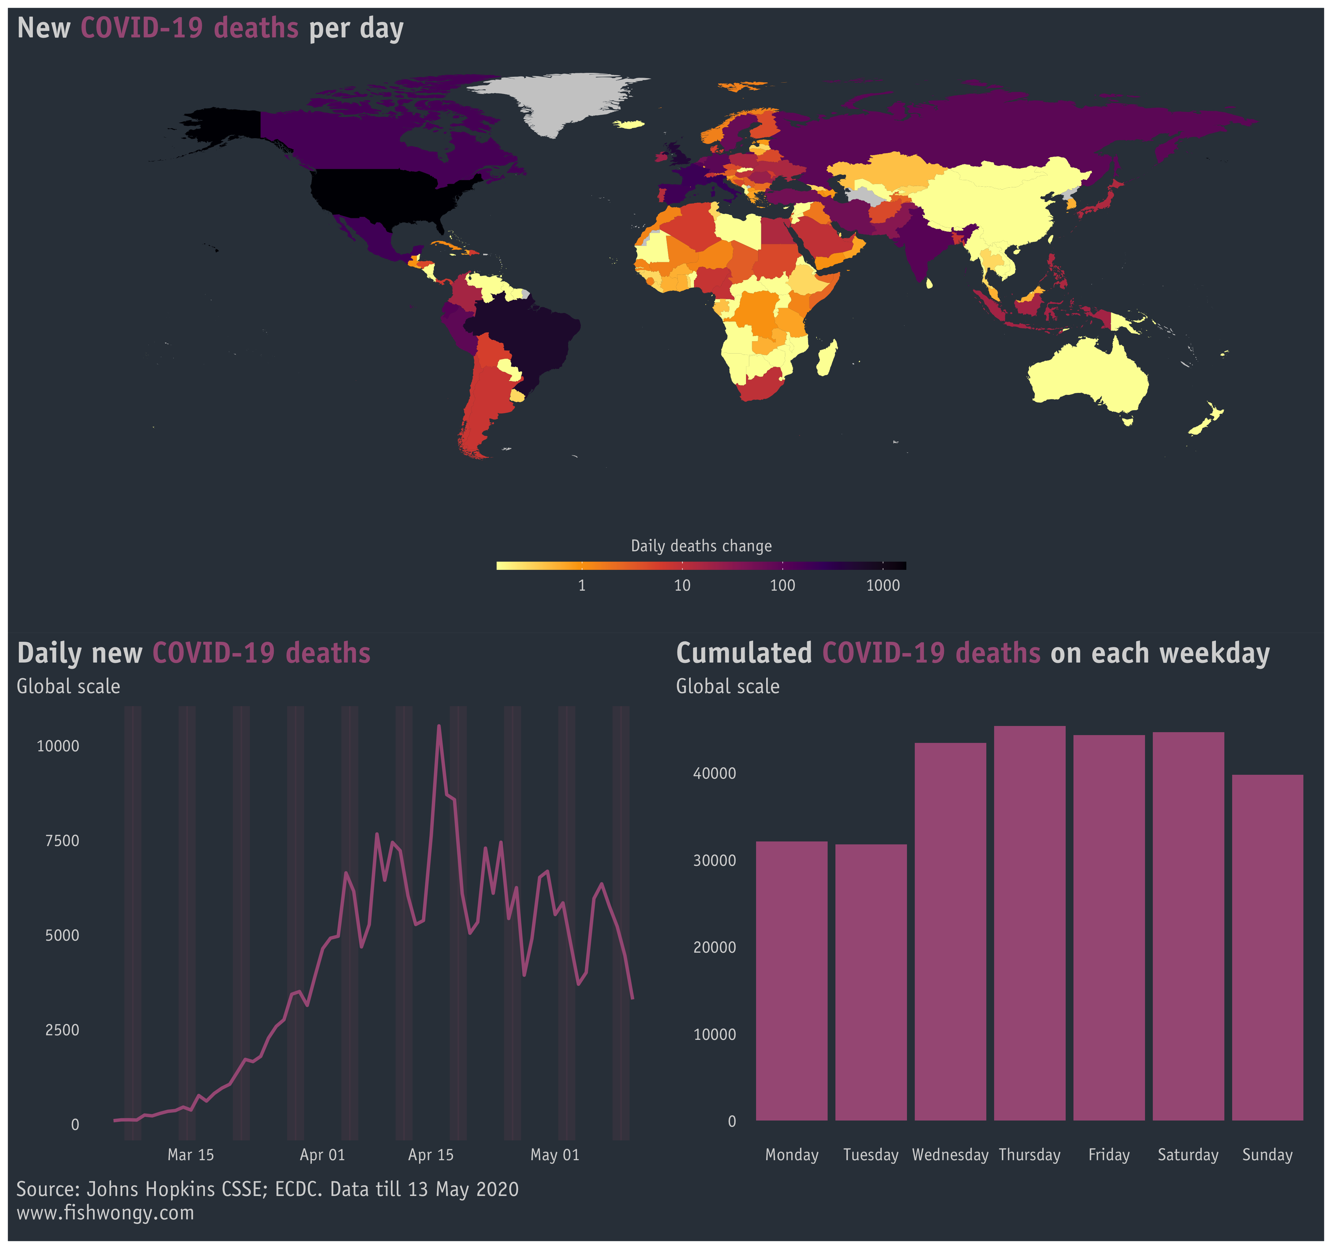This screenshot has width=1332, height=1249.
Task: Click the 'Saturday' axis label
Action: tap(1189, 1155)
